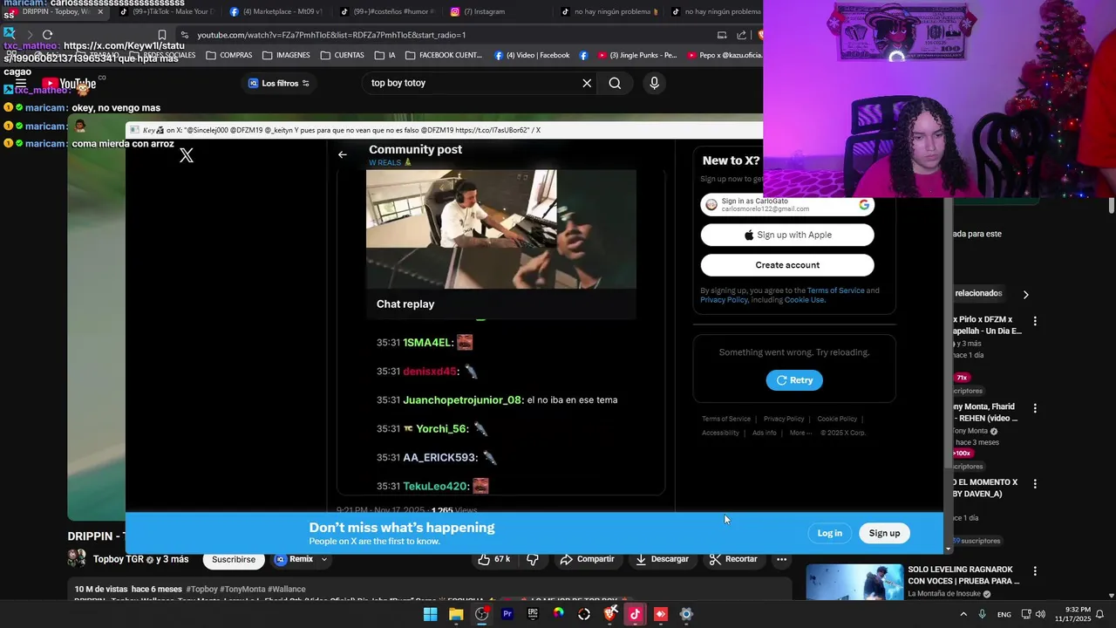Dislike the video with thumbs down
The width and height of the screenshot is (1116, 628).
pos(533,559)
